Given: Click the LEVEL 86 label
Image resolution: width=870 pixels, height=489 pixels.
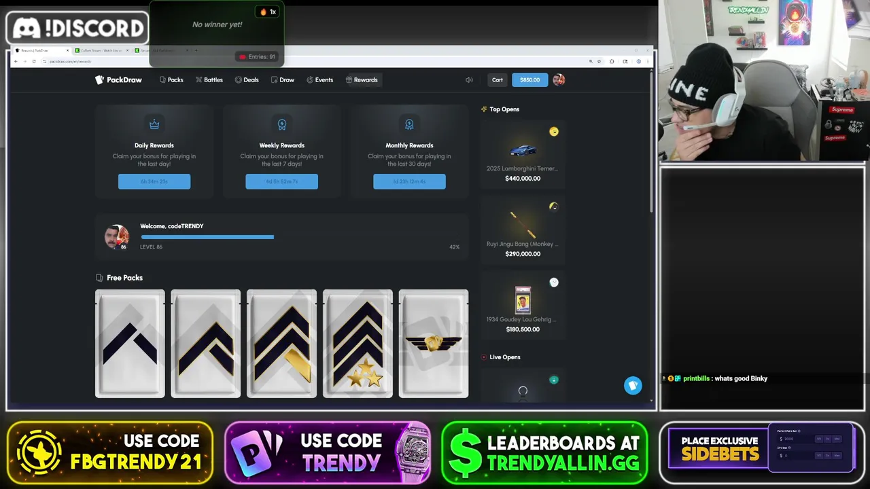Looking at the screenshot, I should [151, 247].
